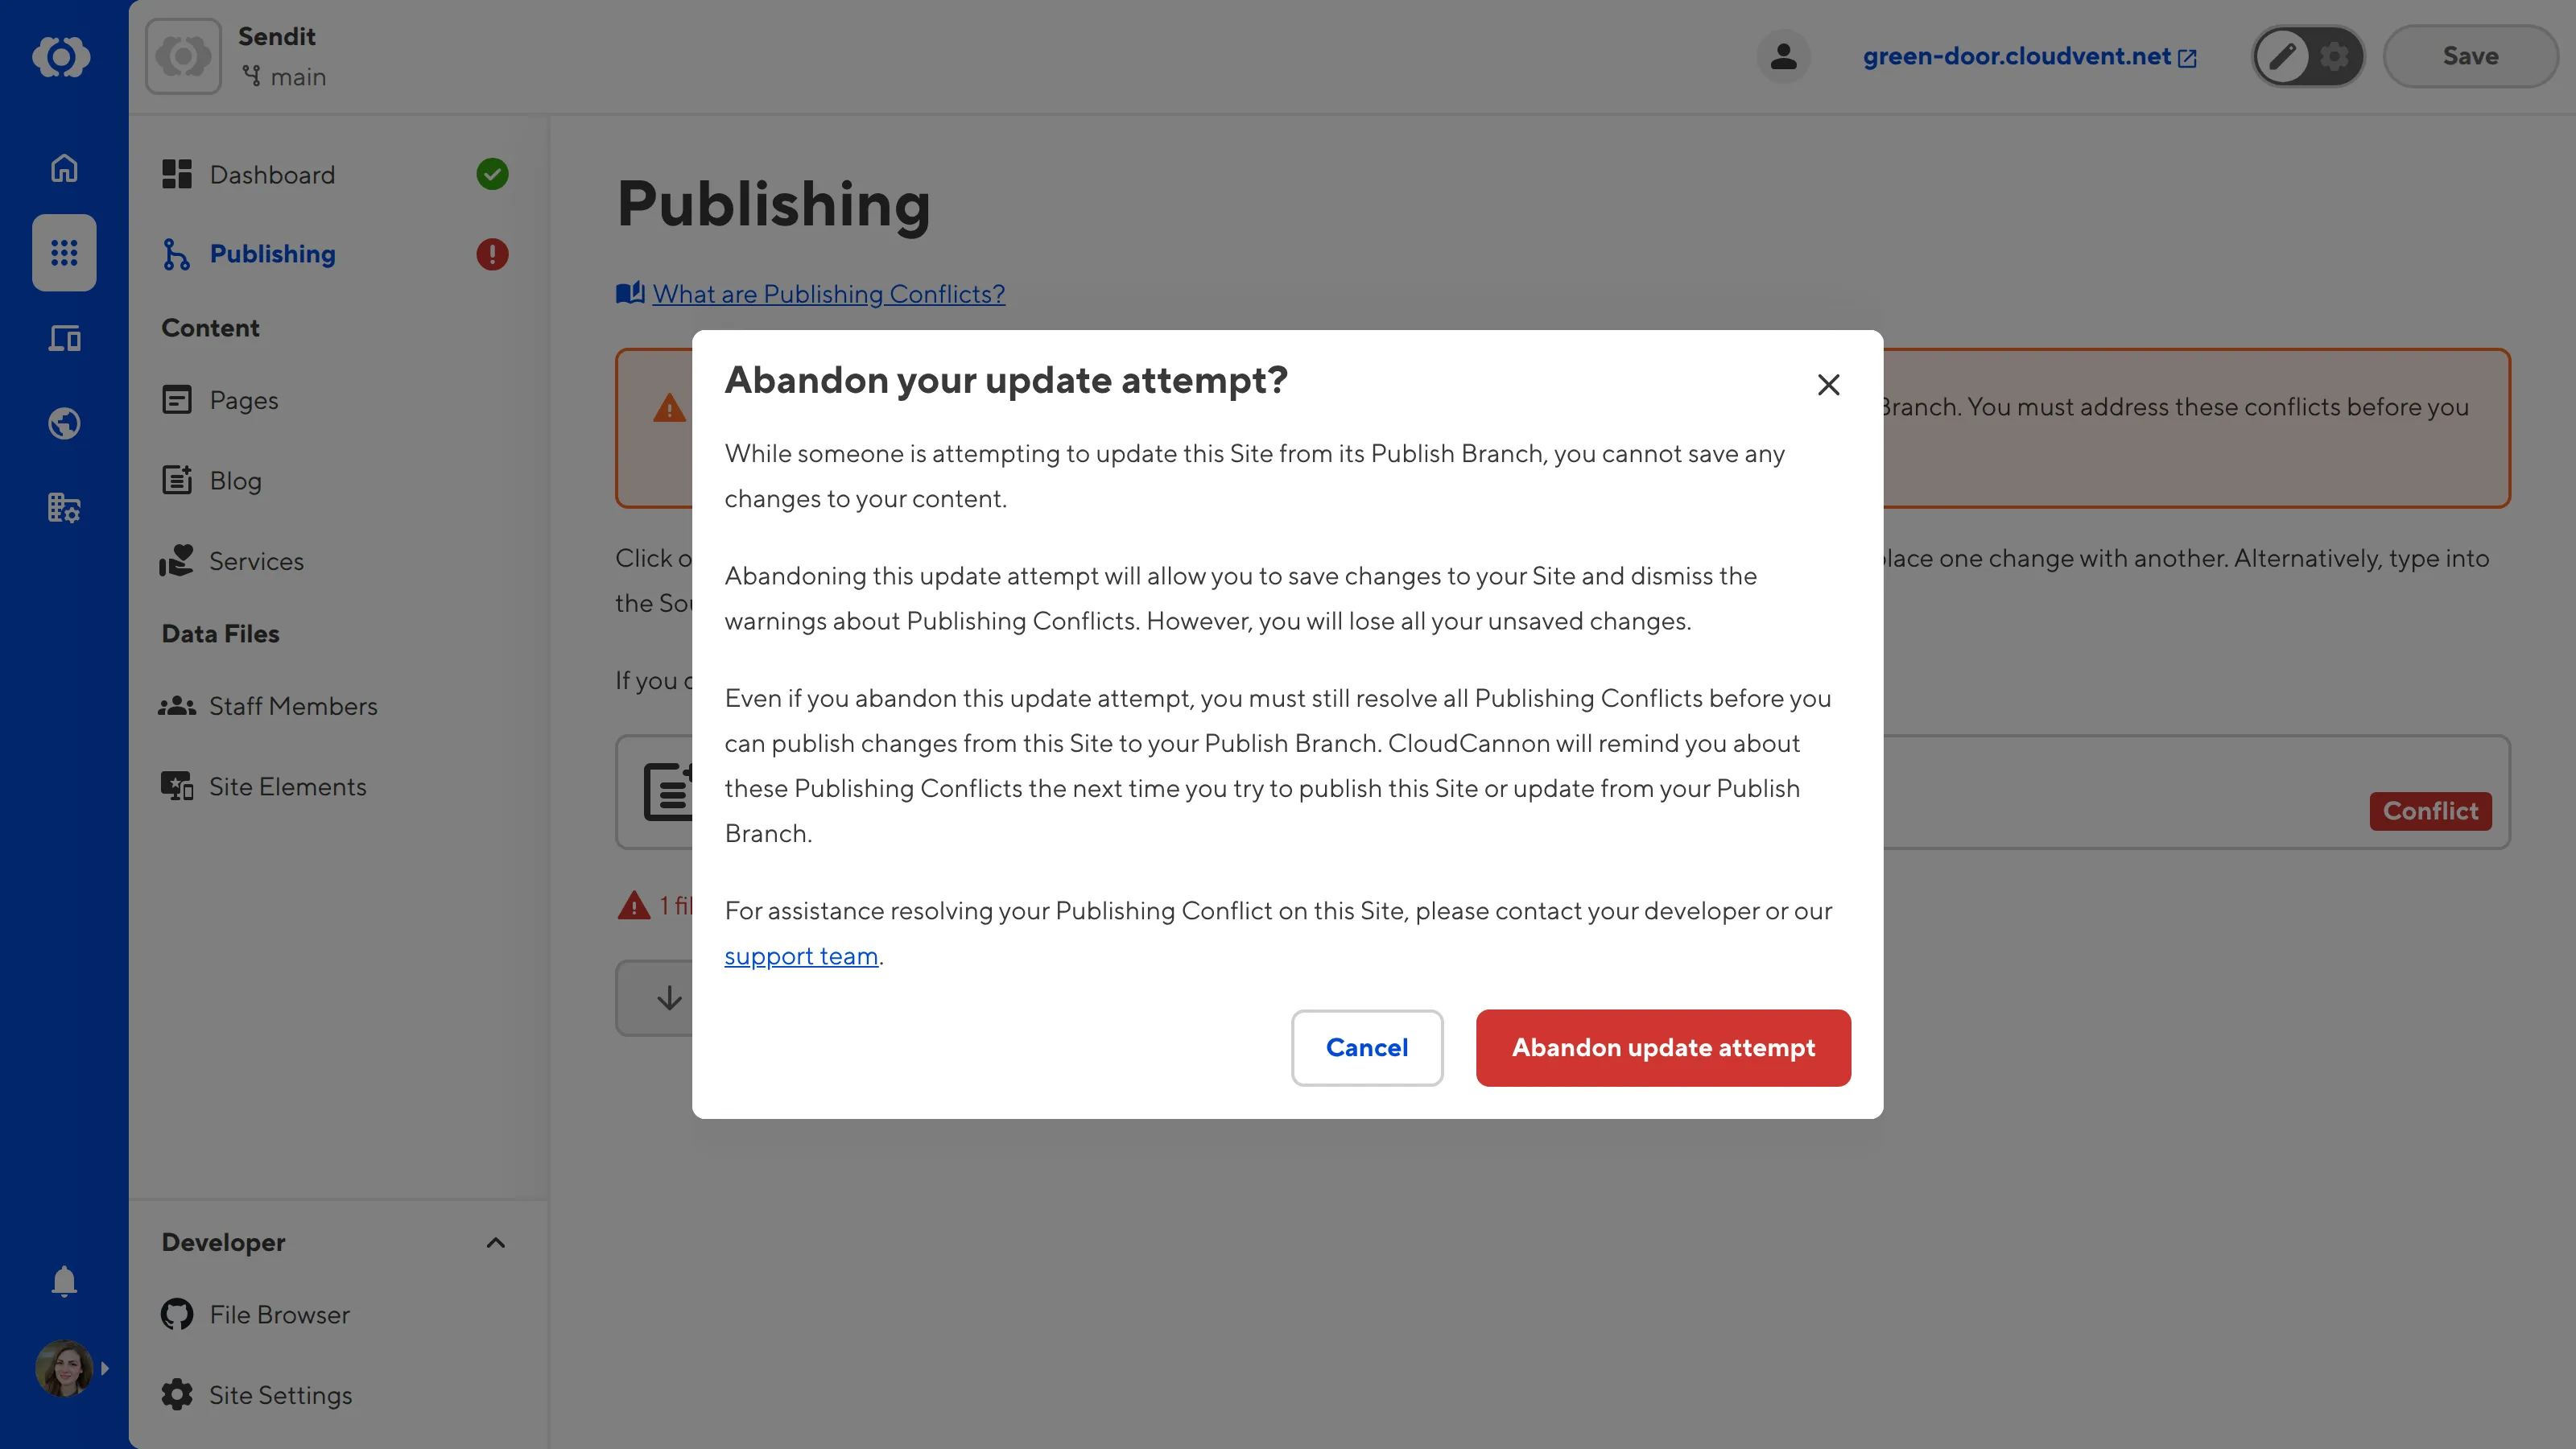Select the device preview icon
This screenshot has width=2576, height=1449.
63,338
